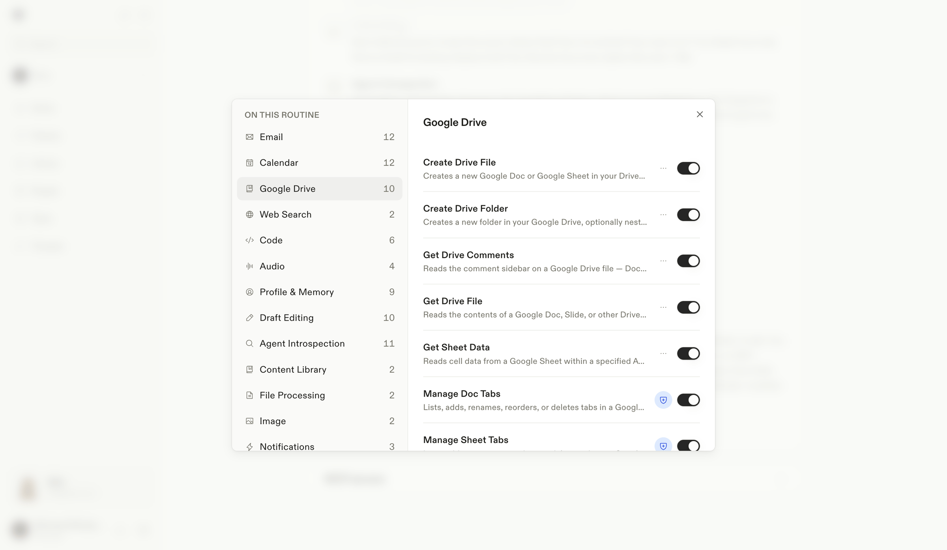Viewport: 947px width, 550px height.
Task: Select the Email category
Action: coord(320,137)
